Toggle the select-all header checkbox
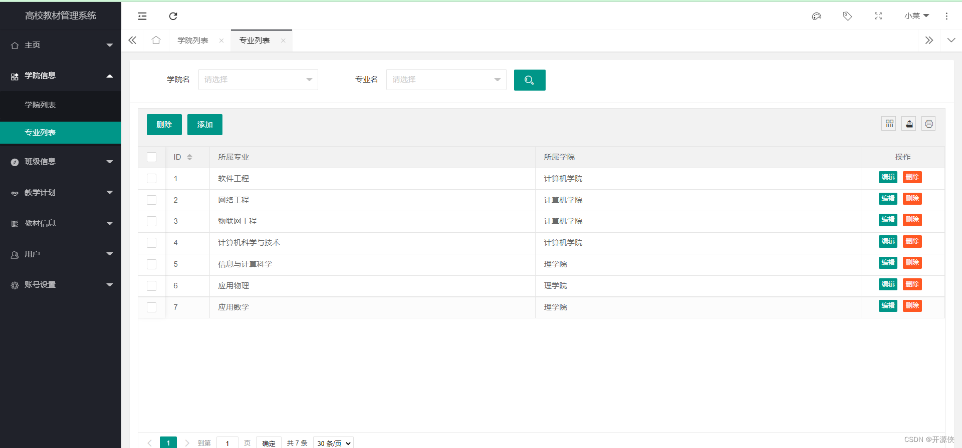The width and height of the screenshot is (962, 448). coord(152,157)
